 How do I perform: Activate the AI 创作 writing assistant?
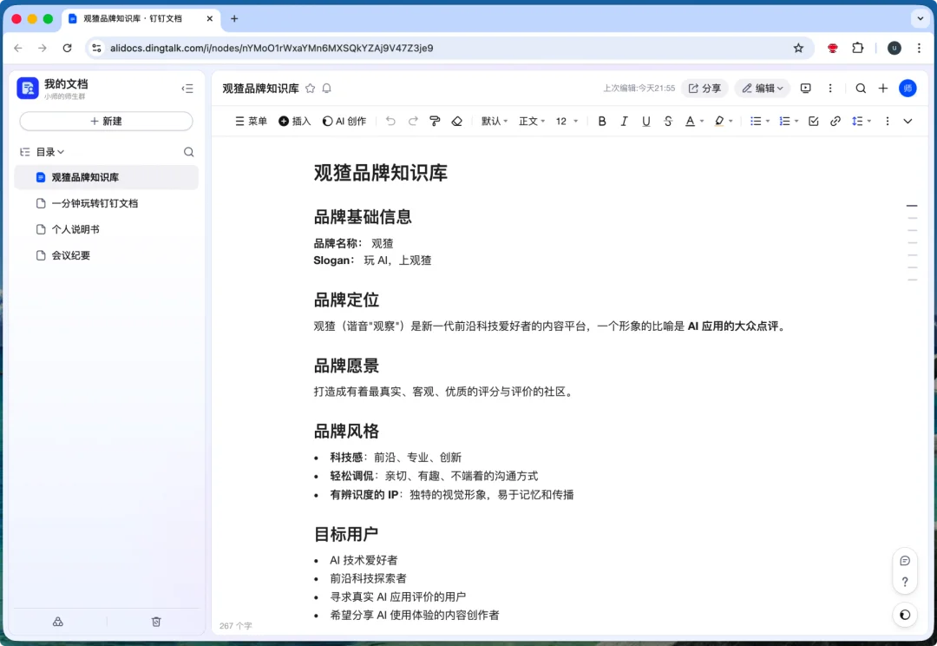tap(343, 121)
